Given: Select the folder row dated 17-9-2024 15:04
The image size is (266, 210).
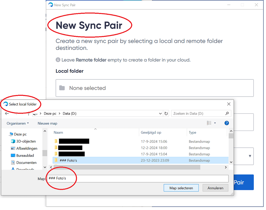Looking at the screenshot, I should (141, 154).
